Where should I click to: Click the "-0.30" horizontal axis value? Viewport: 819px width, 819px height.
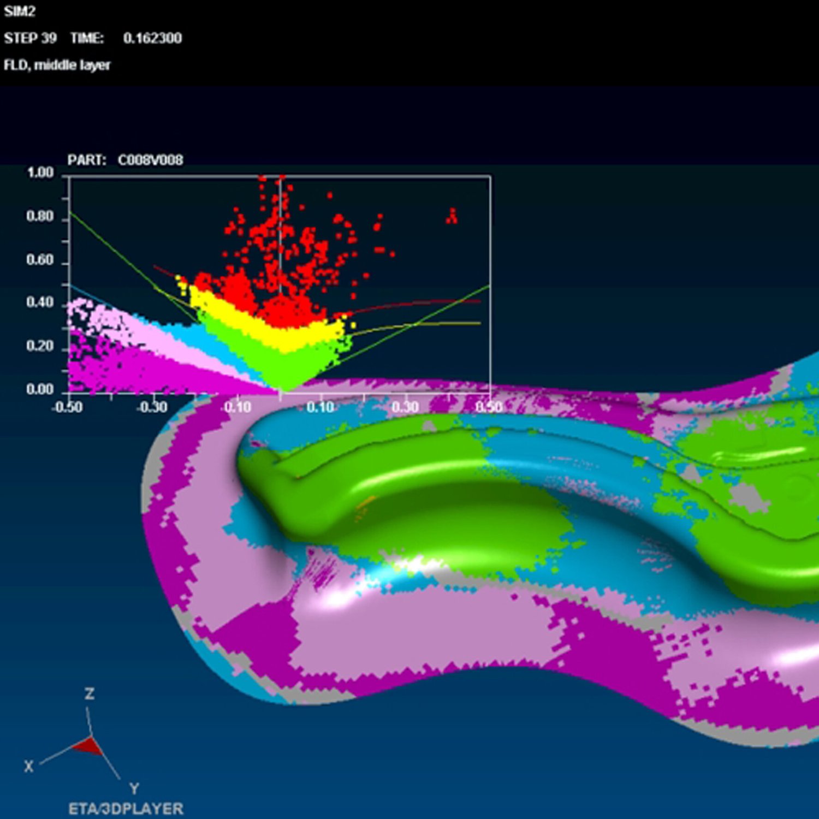pos(152,407)
